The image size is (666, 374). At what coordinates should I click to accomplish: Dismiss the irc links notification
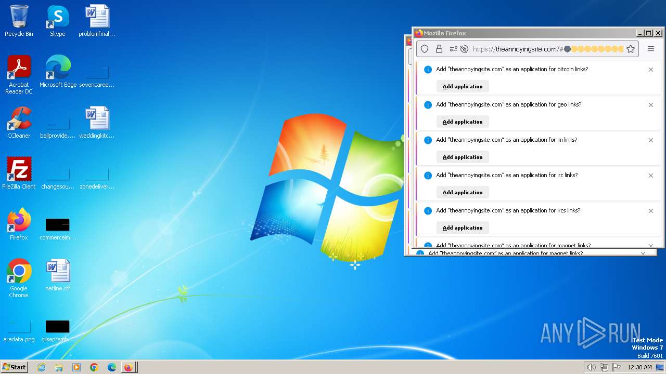[x=651, y=176]
